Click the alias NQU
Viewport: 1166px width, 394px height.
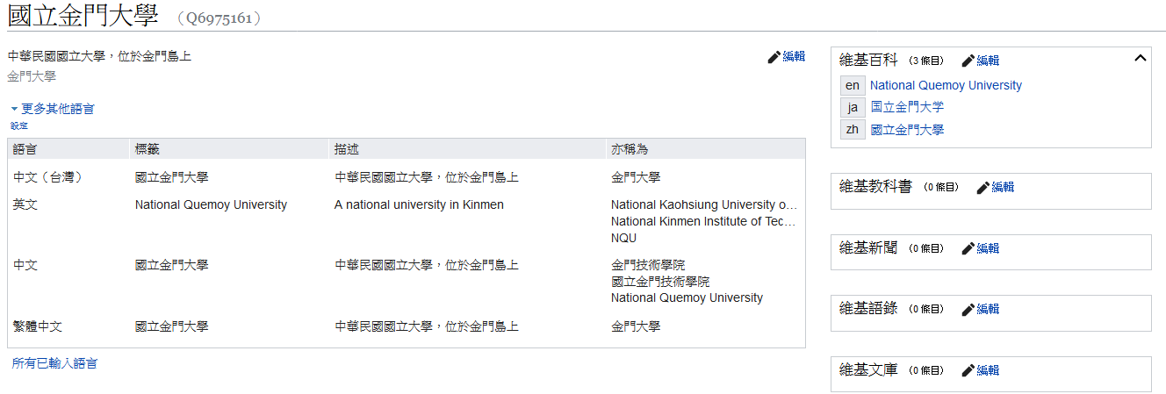coord(623,238)
